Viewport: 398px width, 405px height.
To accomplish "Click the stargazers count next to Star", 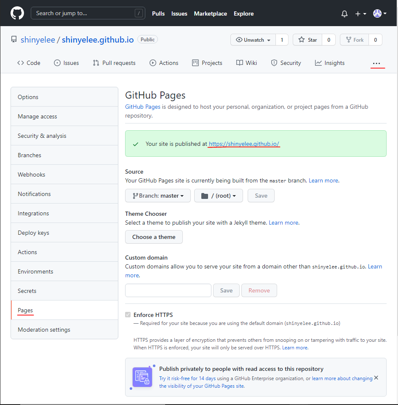I will tap(329, 40).
